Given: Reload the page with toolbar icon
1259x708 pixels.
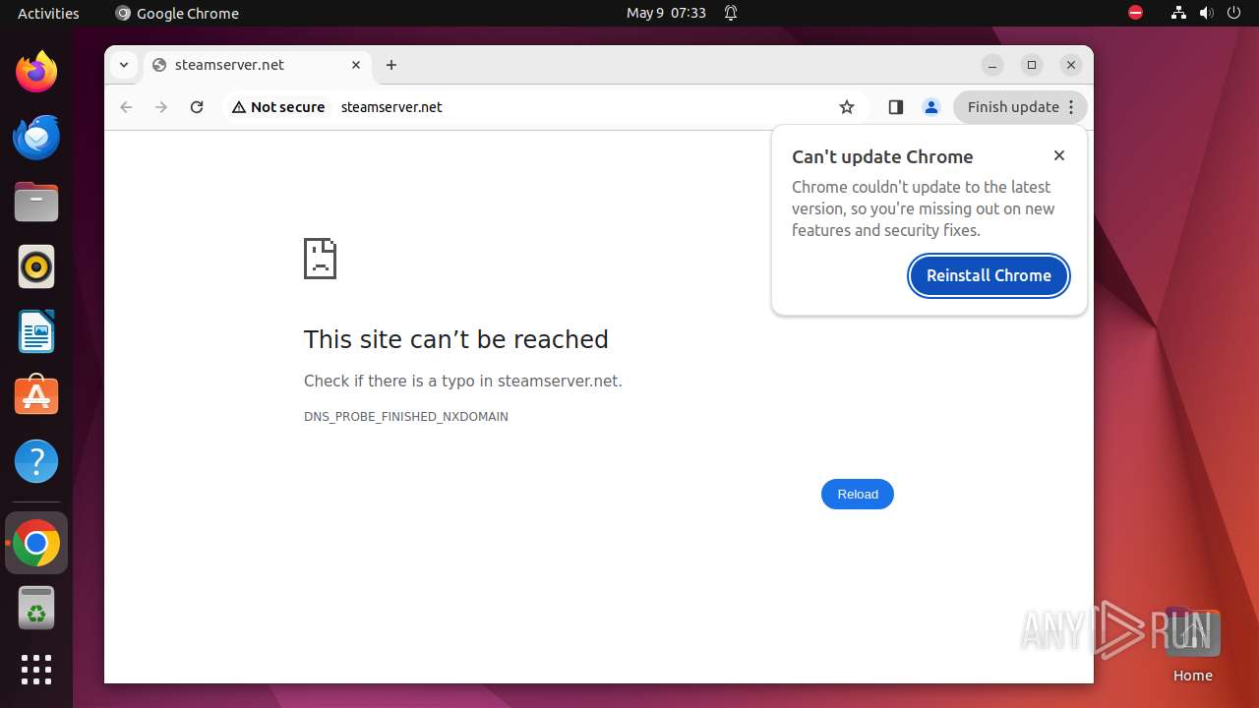Looking at the screenshot, I should (x=197, y=107).
